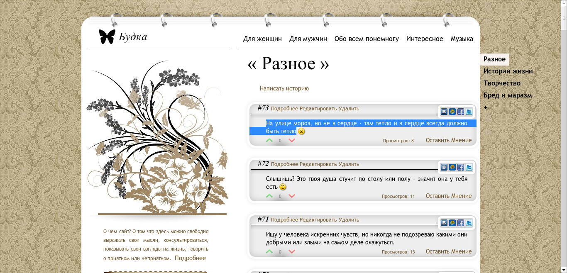
Task: Click the black butterfly logo icon
Action: [x=107, y=37]
